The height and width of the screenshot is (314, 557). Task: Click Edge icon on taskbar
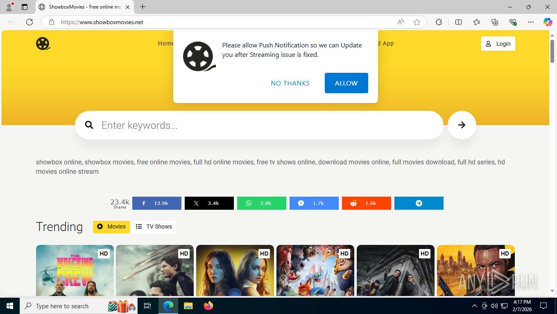point(168,306)
